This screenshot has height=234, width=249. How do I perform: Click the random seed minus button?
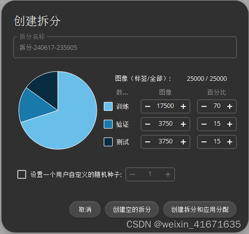[132, 174]
